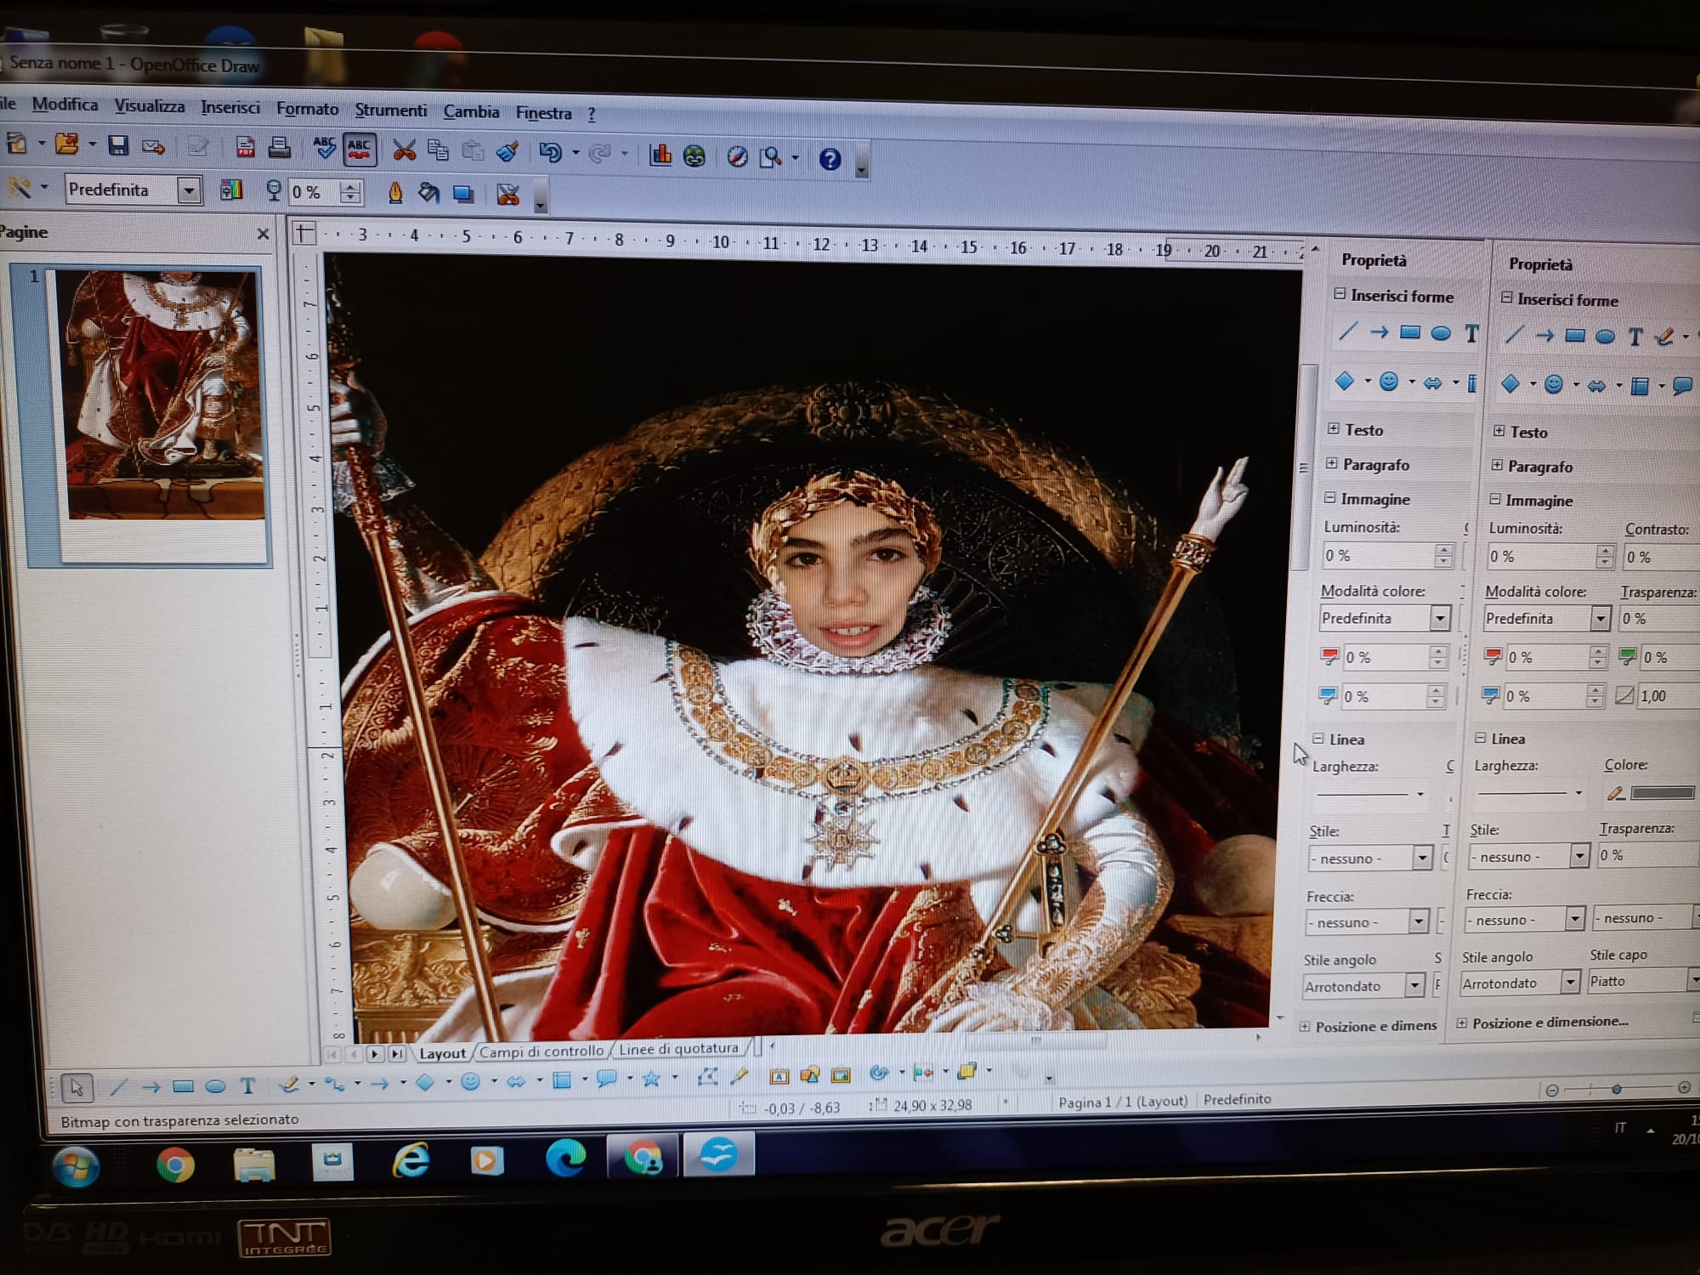Select the Ellipse tool in bottom drawing toolbar
1700x1275 pixels.
[215, 1086]
